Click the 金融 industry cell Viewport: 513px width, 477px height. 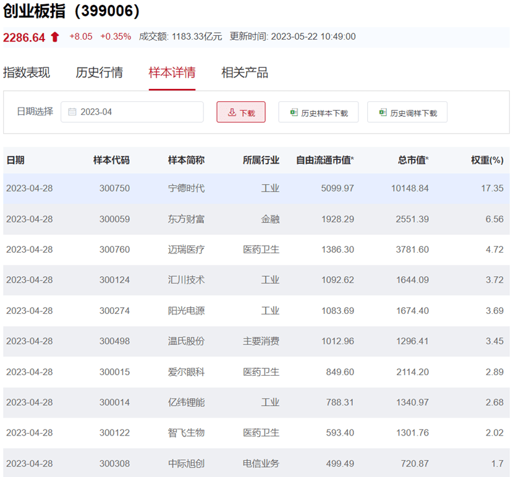[x=270, y=219]
